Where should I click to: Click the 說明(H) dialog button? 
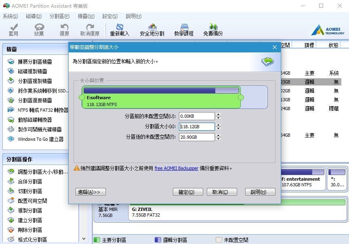(x=260, y=192)
